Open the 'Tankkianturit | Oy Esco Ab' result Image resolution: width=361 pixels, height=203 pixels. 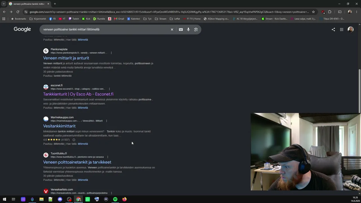78,94
